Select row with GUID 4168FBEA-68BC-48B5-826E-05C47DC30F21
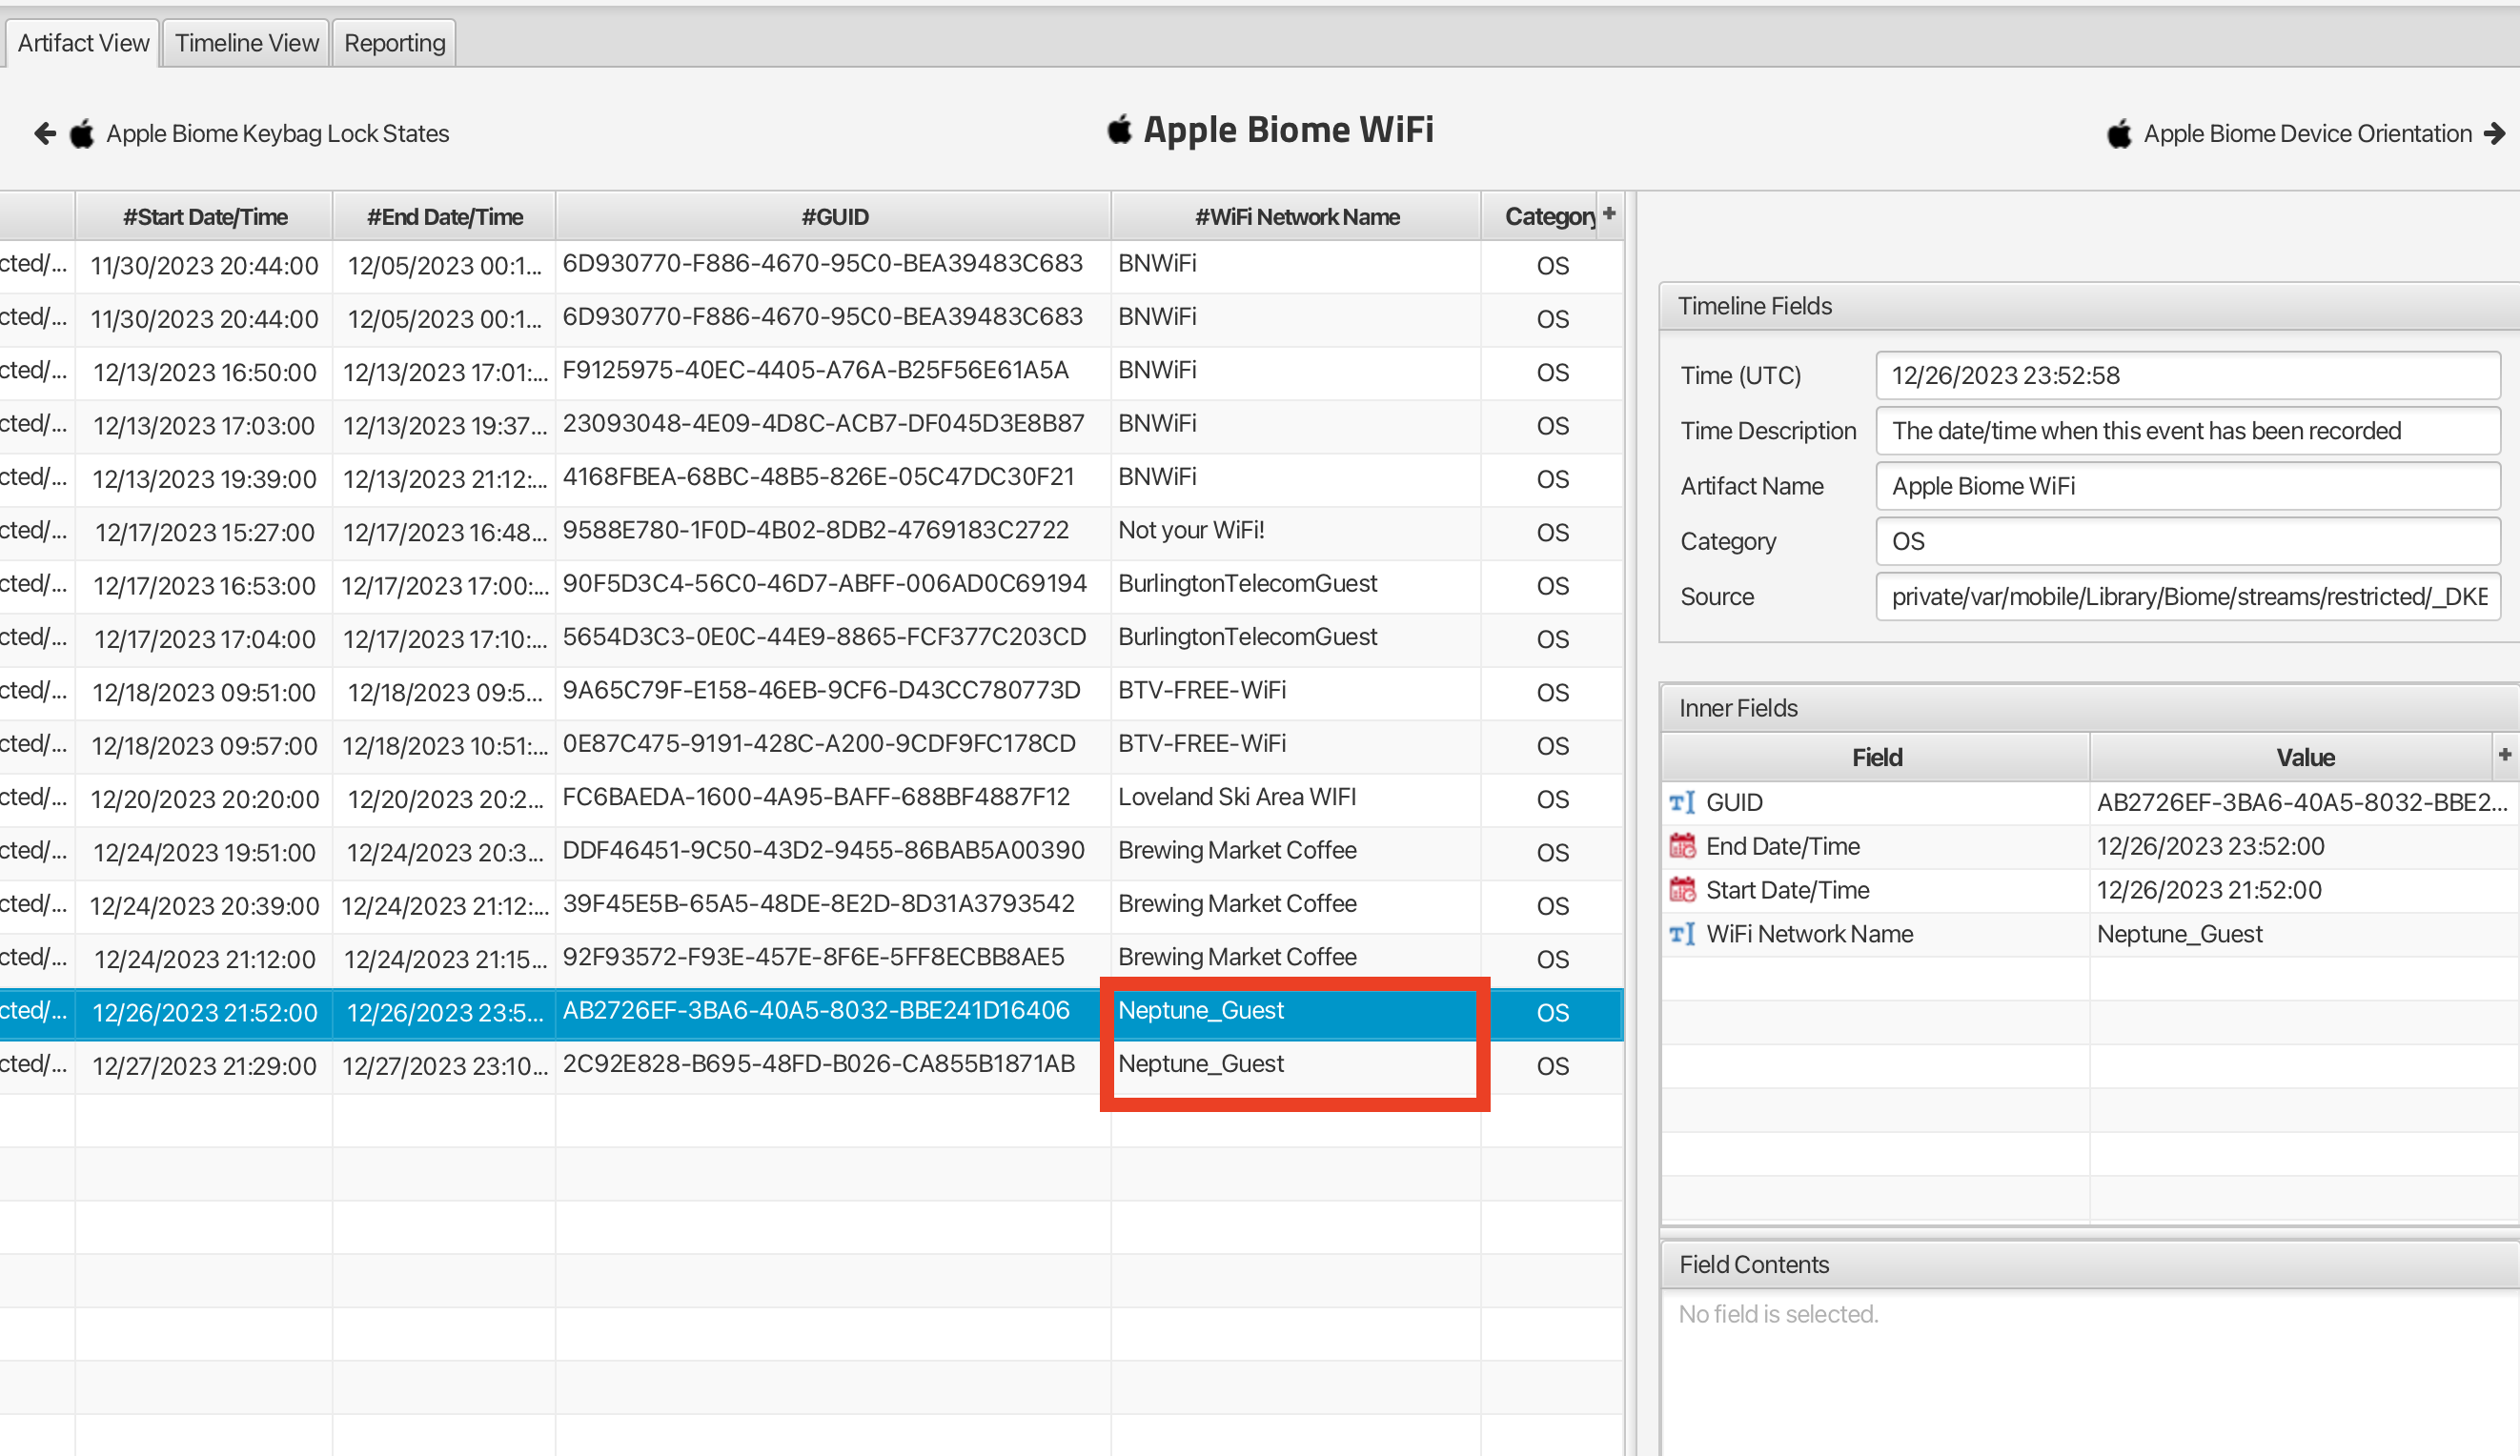The height and width of the screenshot is (1456, 2520). (810, 478)
